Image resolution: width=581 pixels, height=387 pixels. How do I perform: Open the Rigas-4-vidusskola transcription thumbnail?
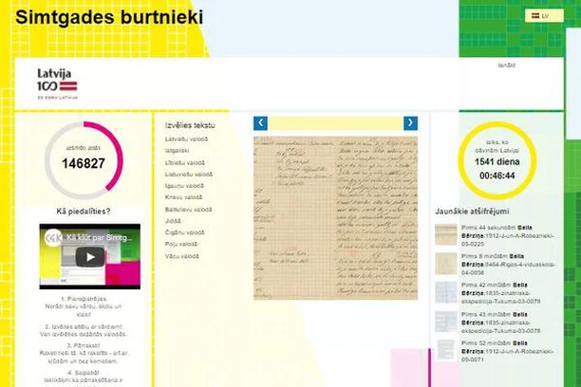coord(446,264)
